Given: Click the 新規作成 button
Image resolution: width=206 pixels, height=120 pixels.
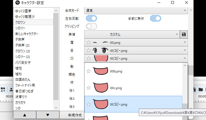Looking at the screenshot, I should coord(75,115).
